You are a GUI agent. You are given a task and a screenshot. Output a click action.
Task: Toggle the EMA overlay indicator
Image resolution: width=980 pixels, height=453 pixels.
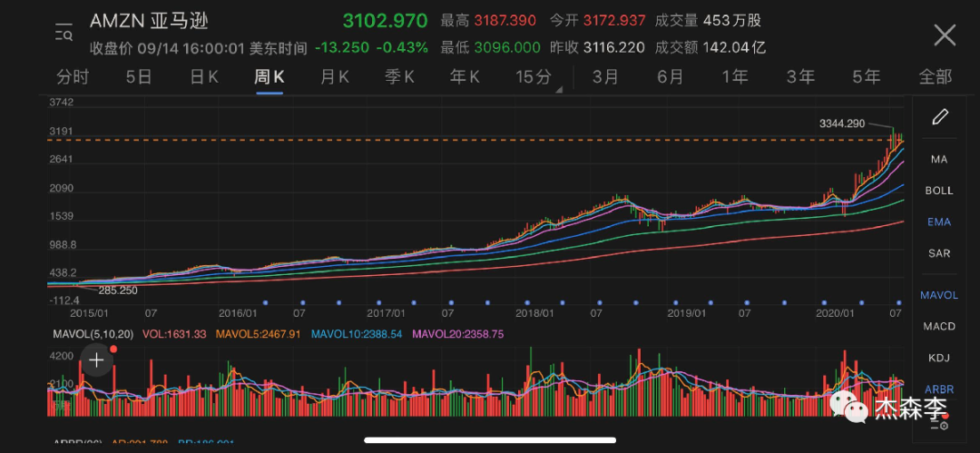(939, 222)
